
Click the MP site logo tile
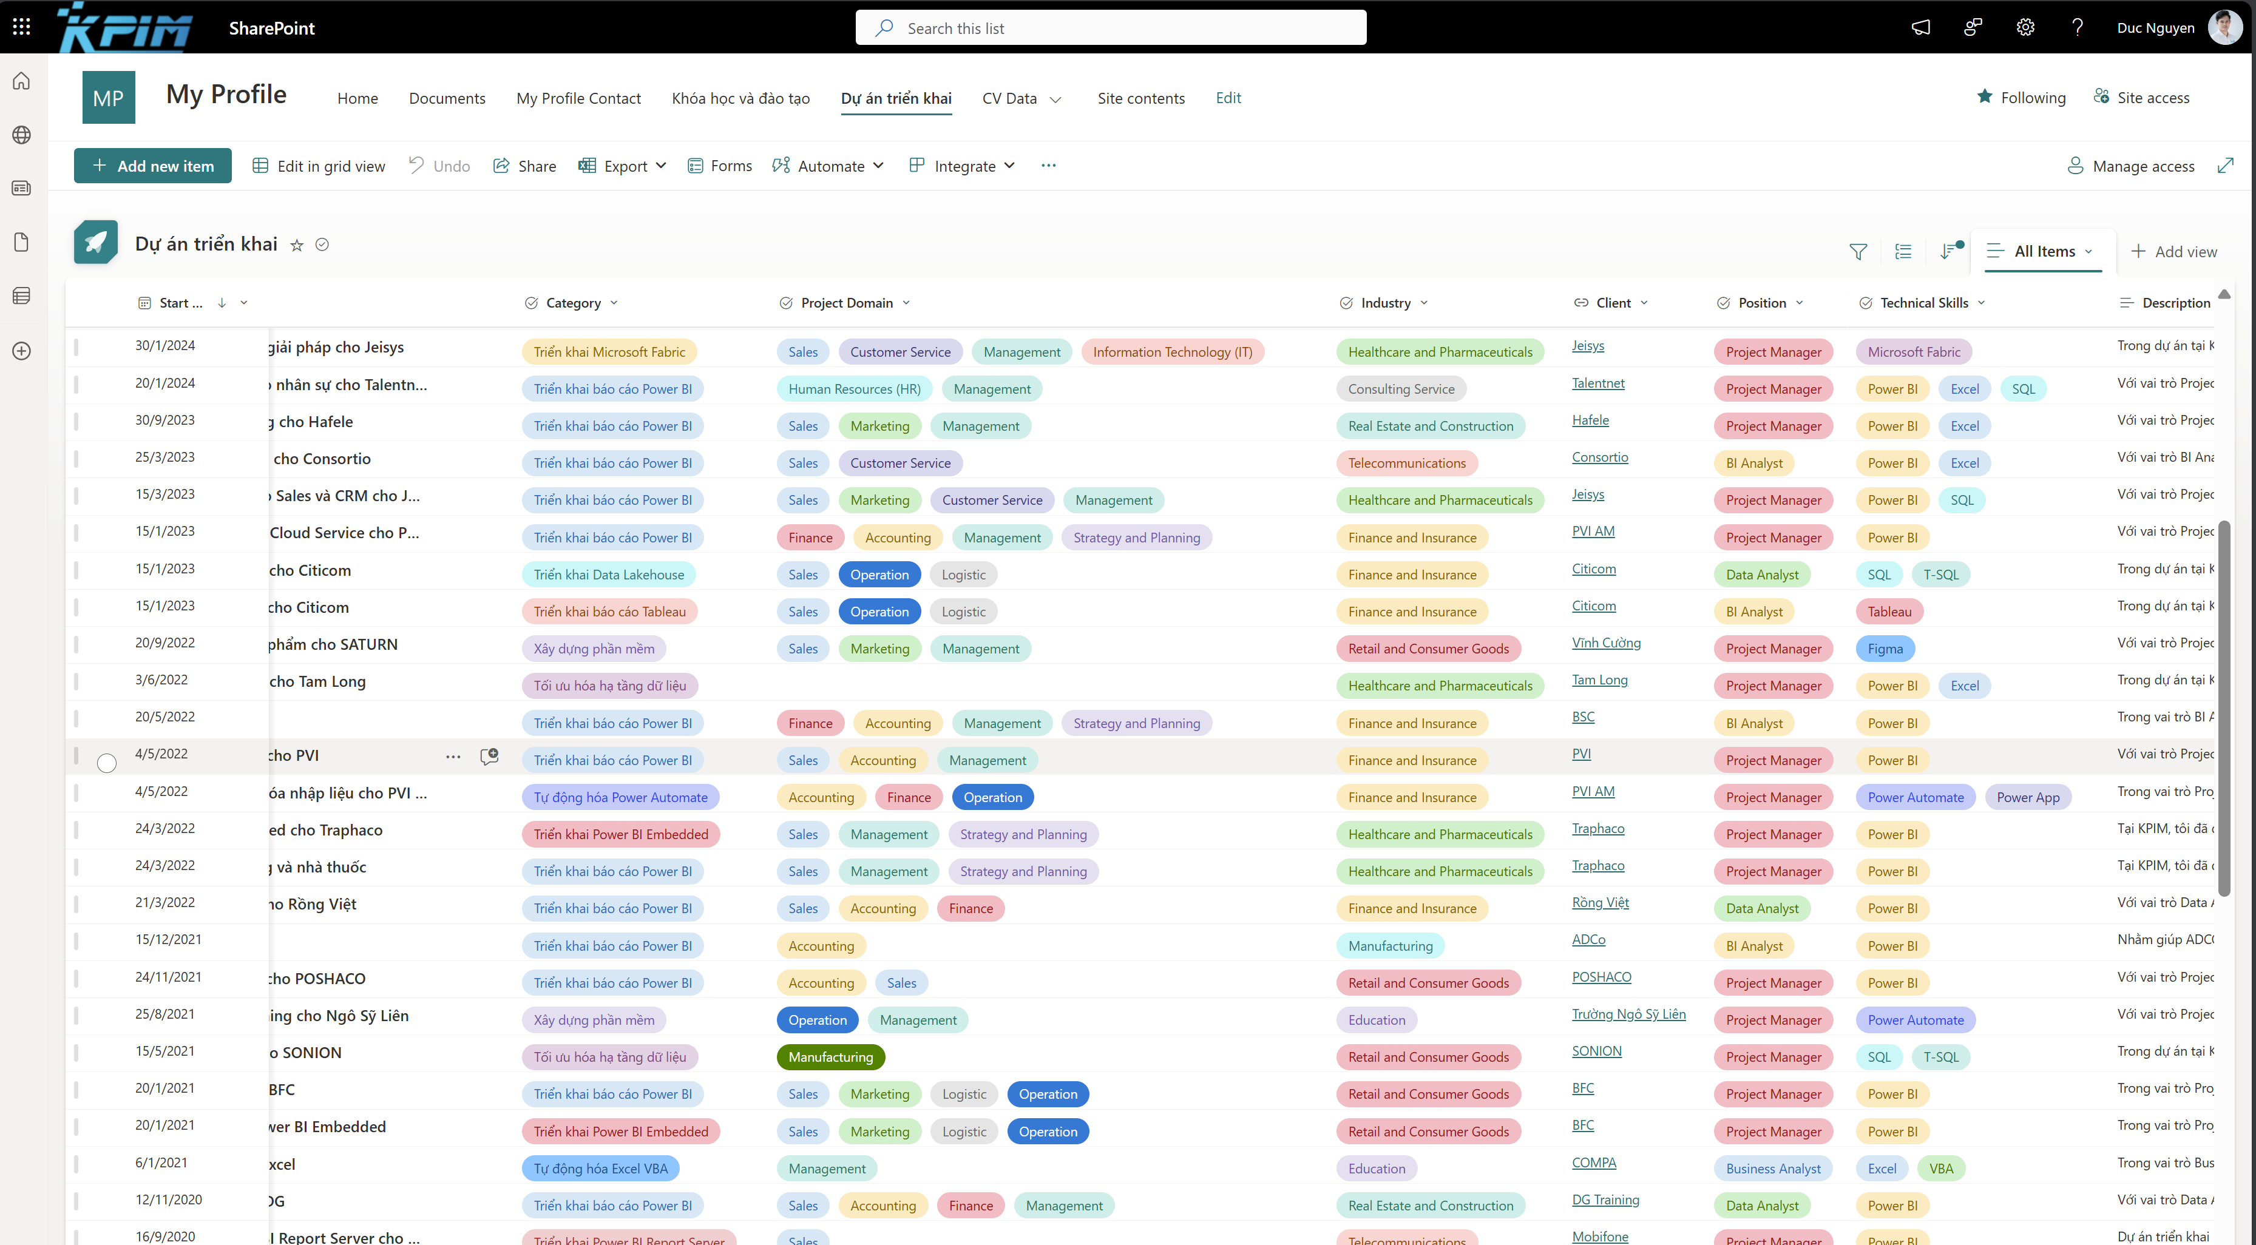click(x=109, y=97)
